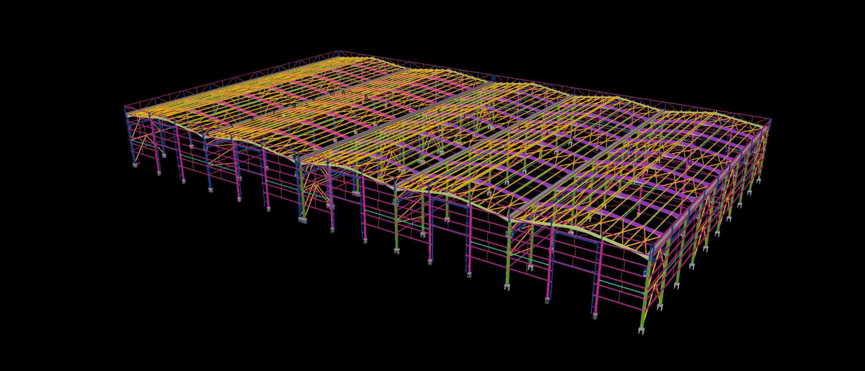This screenshot has width=865, height=371.
Task: Click grid line label "K" on the roof
Action: pyautogui.click(x=573, y=138)
